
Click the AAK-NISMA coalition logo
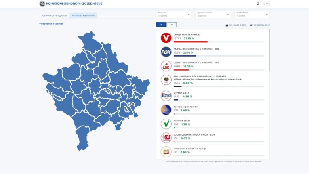point(166,80)
